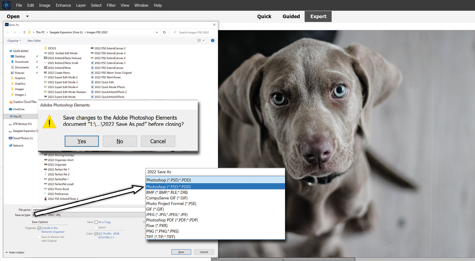This screenshot has height=261, width=475.
Task: Choose JPEG (*.JPG;*.JPEG;*.JPE) format option
Action: (215, 215)
